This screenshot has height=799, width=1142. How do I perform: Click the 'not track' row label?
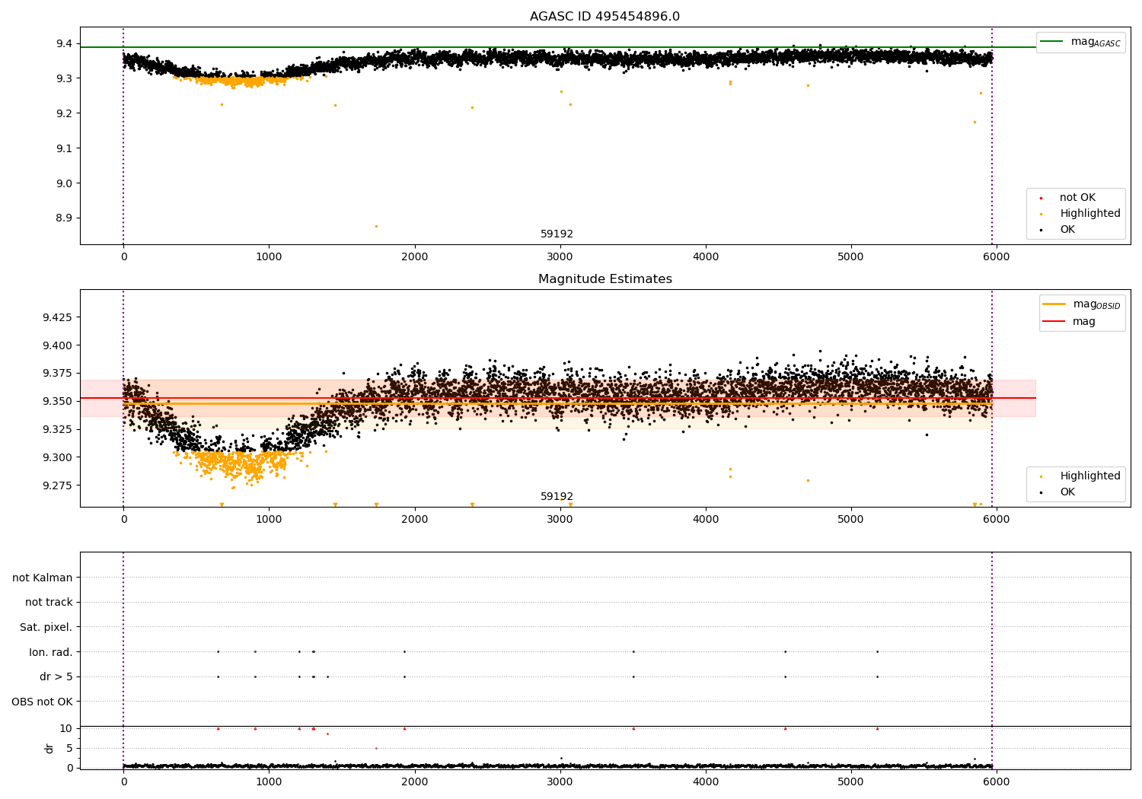tap(49, 603)
